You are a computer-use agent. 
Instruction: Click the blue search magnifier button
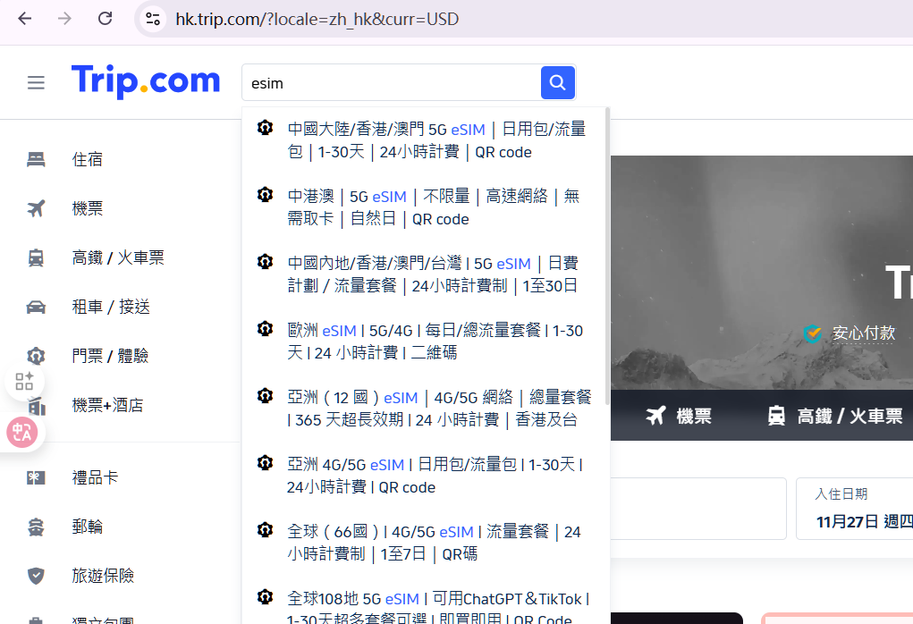(557, 83)
